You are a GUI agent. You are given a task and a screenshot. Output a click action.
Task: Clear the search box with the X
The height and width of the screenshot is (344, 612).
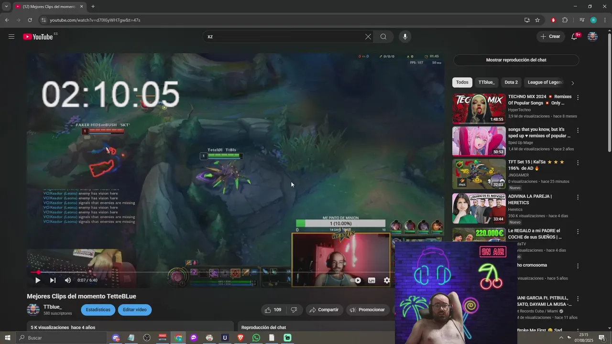click(x=368, y=37)
